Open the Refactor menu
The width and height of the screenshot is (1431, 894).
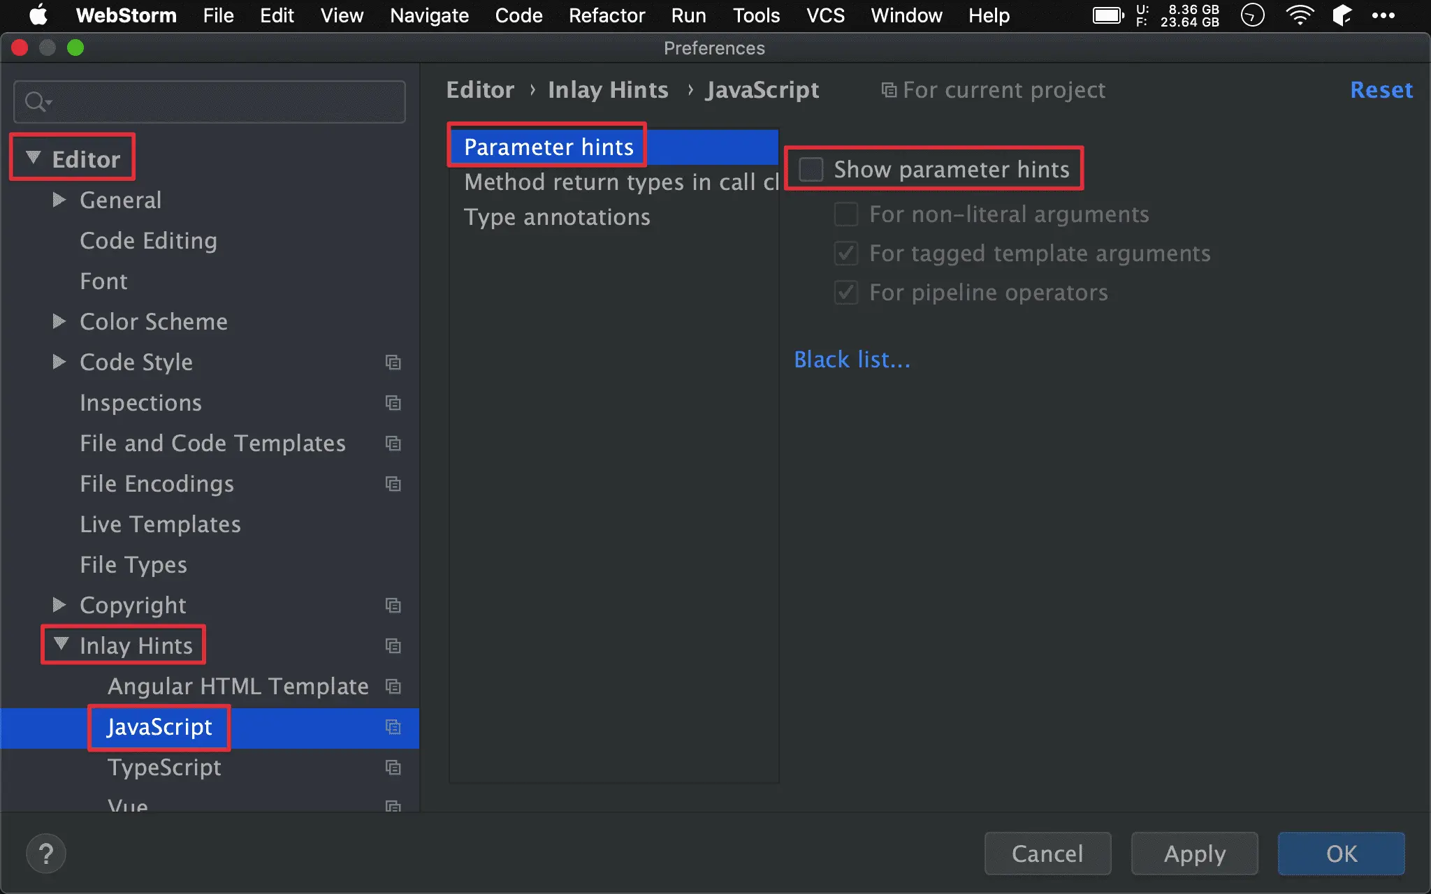coord(606,15)
